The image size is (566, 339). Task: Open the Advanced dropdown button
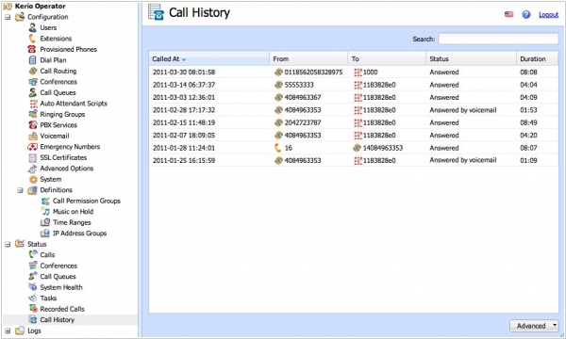[534, 326]
